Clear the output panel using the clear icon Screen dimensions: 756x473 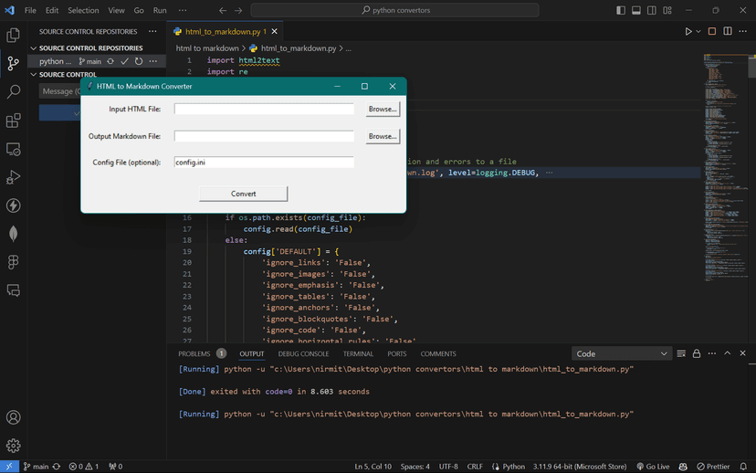tap(681, 353)
